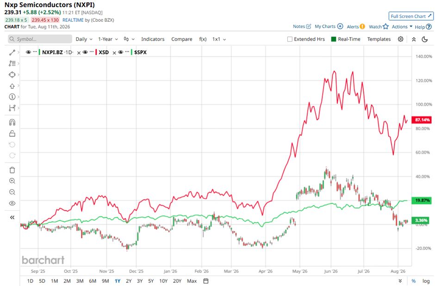Screen dimensions: 435x286
Task: Open XSD series options menu
Action: tap(92, 51)
